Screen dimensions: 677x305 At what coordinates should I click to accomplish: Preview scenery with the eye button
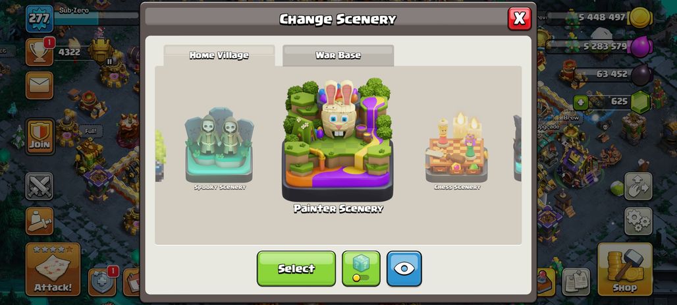click(404, 268)
